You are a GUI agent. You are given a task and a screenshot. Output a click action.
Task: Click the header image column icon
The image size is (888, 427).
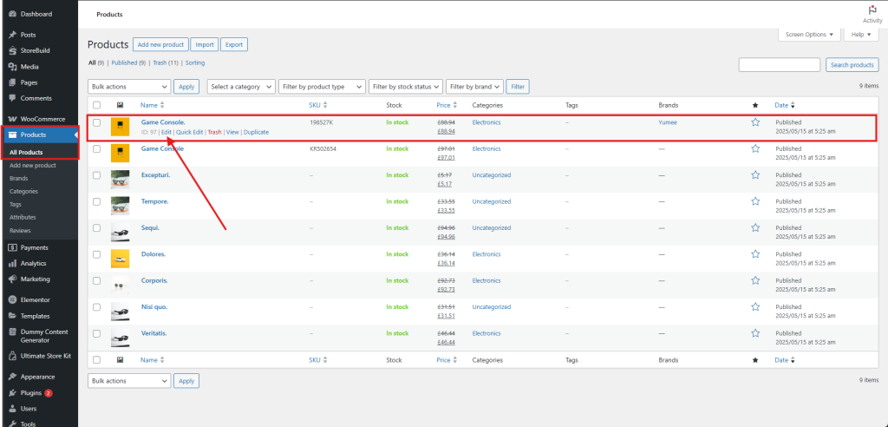click(x=120, y=106)
